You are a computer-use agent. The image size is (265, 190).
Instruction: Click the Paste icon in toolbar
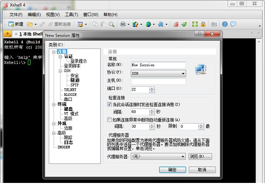coord(103,24)
